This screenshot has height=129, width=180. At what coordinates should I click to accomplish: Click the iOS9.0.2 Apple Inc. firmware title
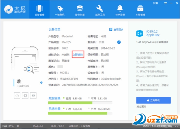click(x=153, y=33)
